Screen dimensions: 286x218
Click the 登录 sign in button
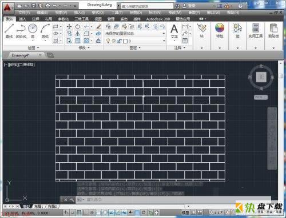189,6
